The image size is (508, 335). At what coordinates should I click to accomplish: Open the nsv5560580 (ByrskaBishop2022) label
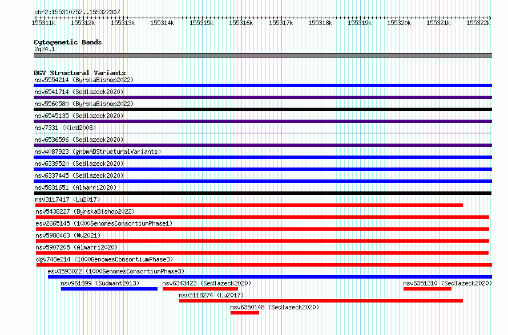(x=84, y=104)
